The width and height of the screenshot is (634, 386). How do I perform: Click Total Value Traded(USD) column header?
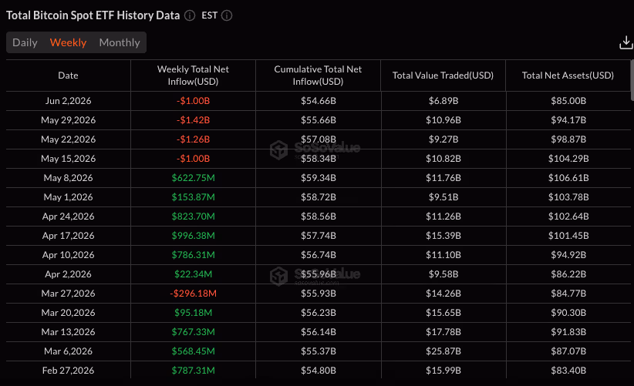[443, 76]
